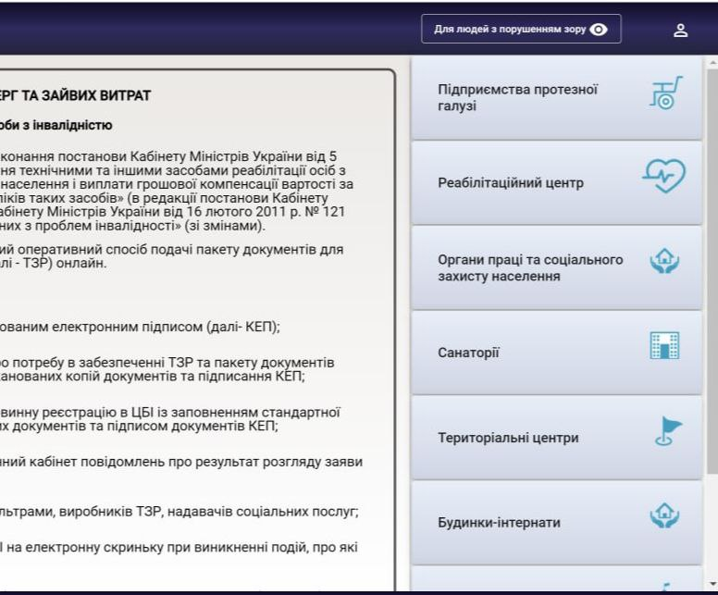718x595 pixels.
Task: Click the paragraph mentioning 'електронним підписом (далі- КЕП)'
Action: click(139, 326)
